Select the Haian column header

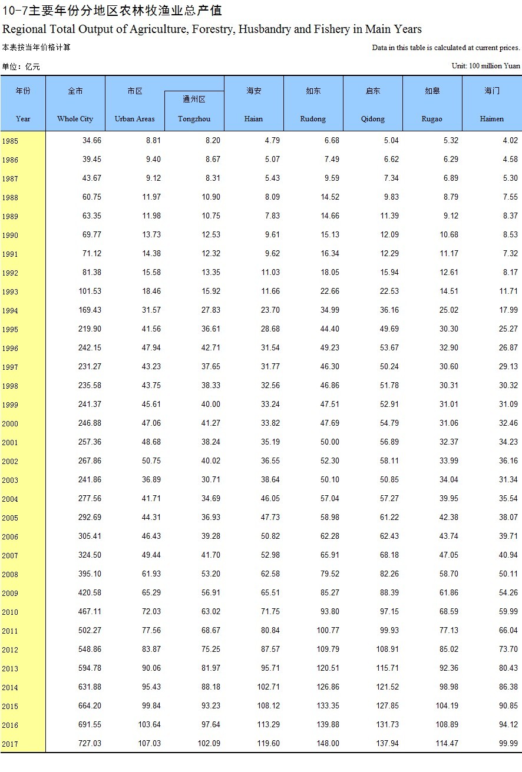[x=253, y=104]
